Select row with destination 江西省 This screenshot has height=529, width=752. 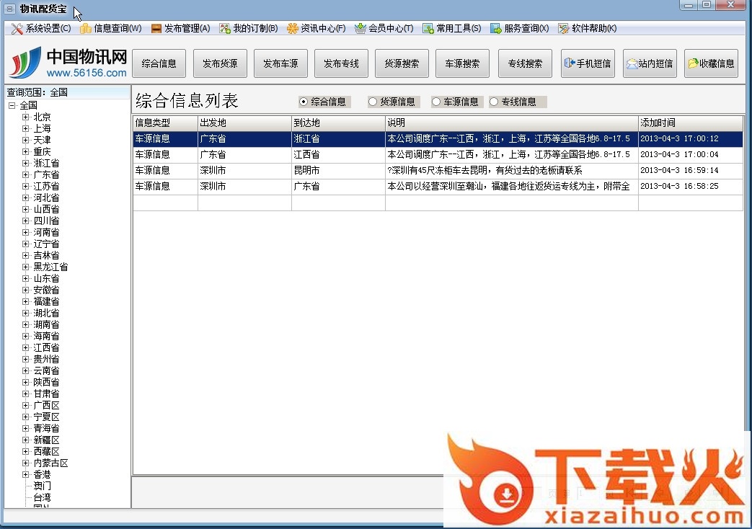tap(438, 154)
